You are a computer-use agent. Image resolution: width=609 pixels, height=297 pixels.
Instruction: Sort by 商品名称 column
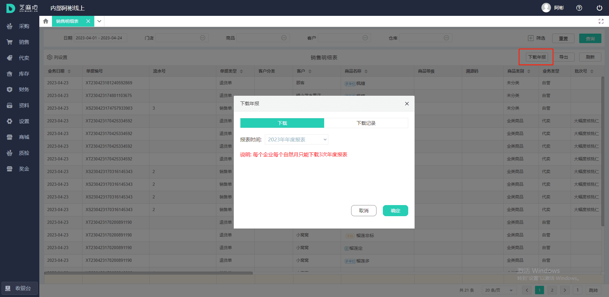[366, 71]
